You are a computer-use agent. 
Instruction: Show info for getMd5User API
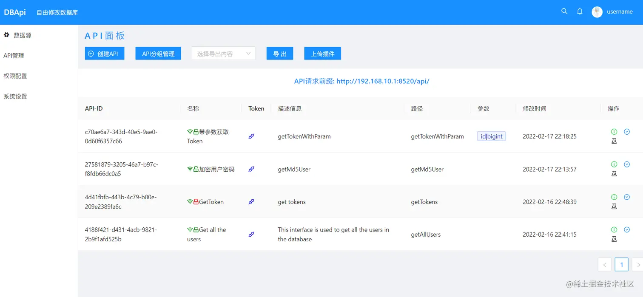[x=614, y=164]
